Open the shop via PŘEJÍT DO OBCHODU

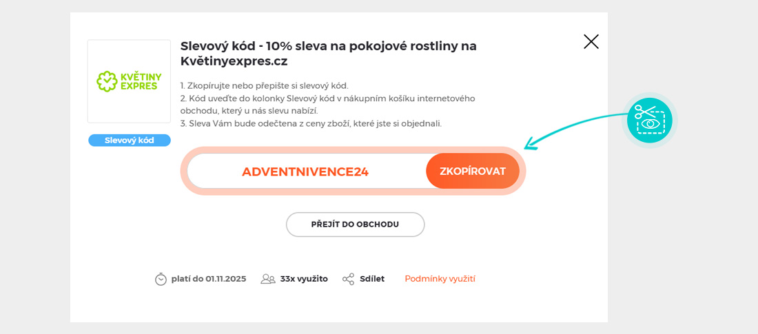click(355, 225)
